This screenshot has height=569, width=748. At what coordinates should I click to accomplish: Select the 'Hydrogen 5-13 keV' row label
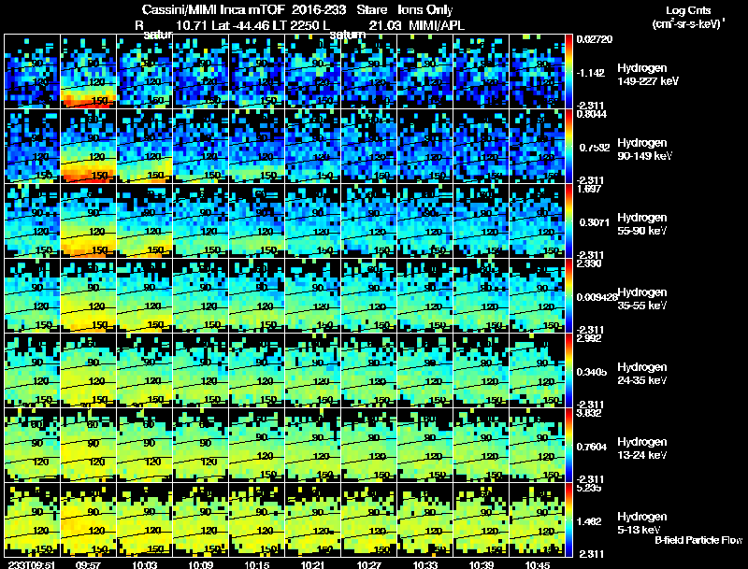642,523
